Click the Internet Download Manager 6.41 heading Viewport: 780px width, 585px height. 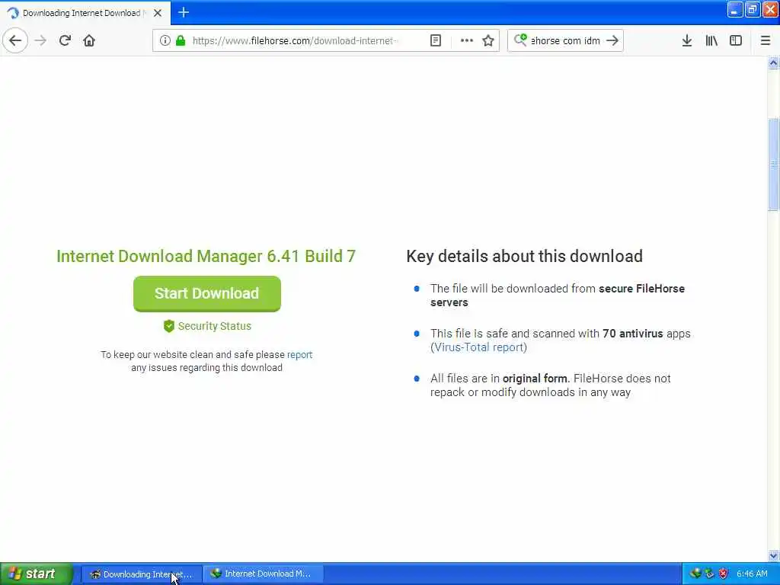tap(206, 256)
